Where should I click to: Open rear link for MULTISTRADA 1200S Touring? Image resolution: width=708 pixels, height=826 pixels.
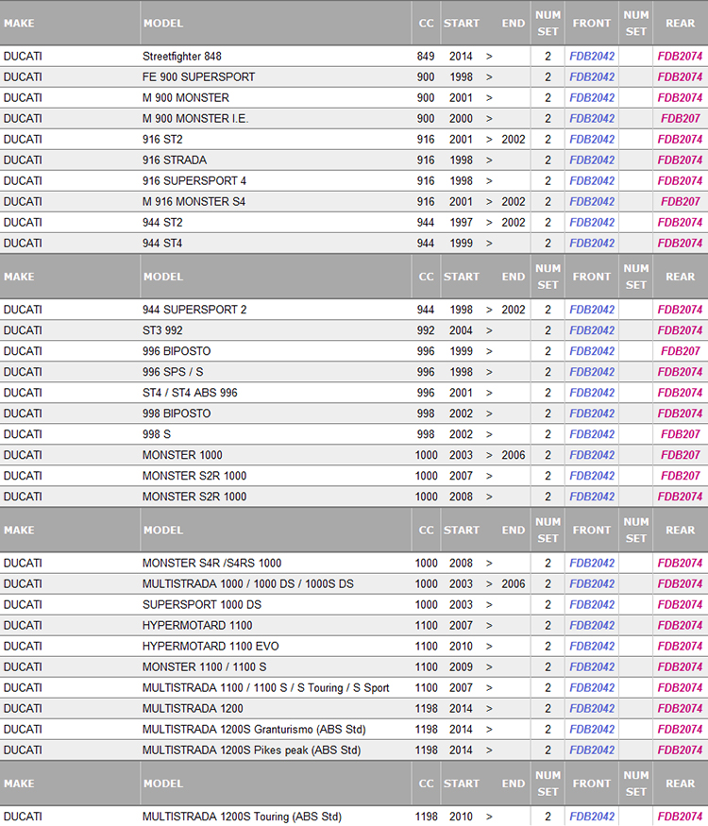pyautogui.click(x=680, y=817)
